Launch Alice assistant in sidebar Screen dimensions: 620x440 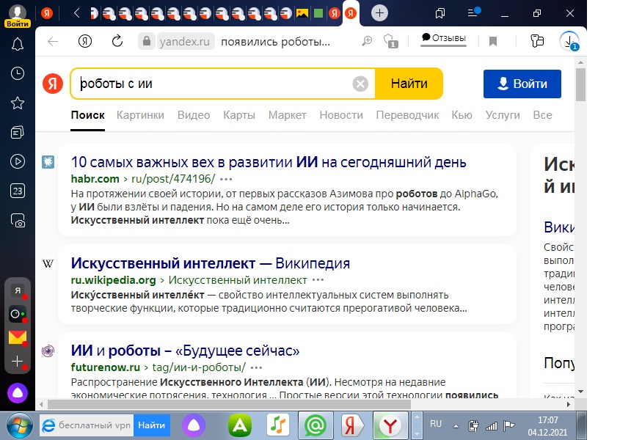[18, 393]
